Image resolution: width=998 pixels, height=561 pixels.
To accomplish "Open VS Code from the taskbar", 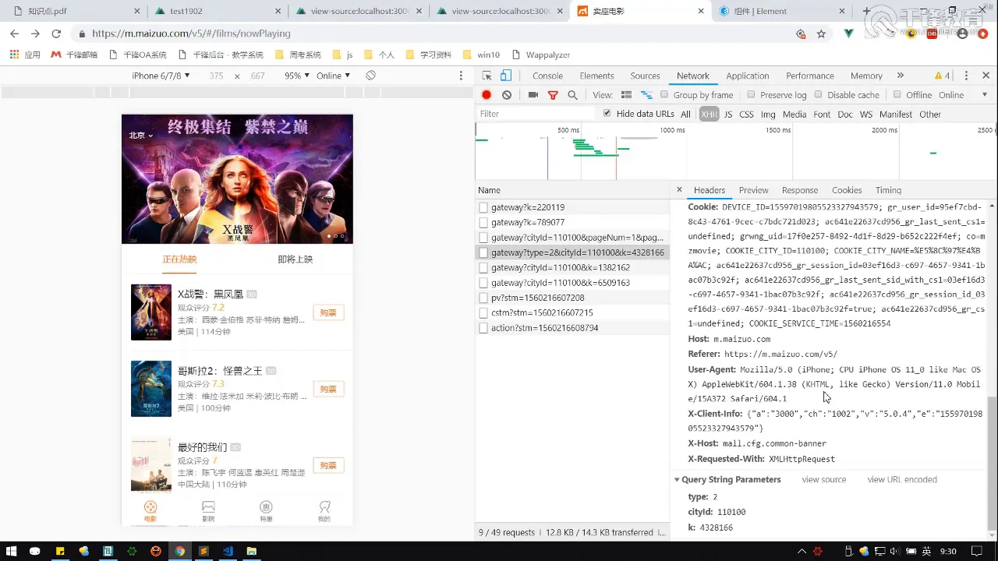I will point(228,551).
